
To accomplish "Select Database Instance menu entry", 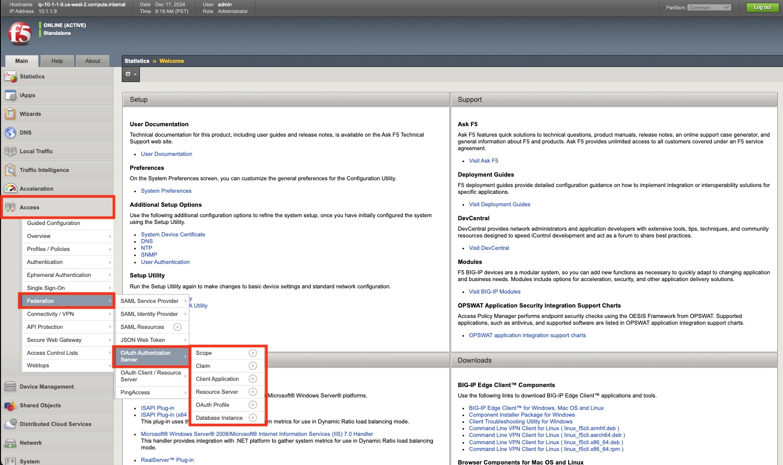I will (x=219, y=418).
